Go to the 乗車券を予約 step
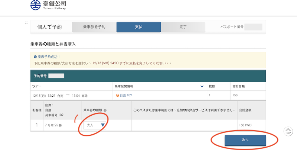This screenshot has height=154, width=297. click(94, 27)
